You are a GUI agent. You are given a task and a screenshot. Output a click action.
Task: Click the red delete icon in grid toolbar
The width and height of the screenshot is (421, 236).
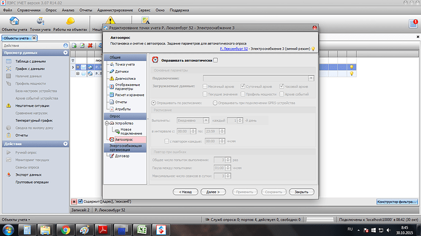point(90,46)
